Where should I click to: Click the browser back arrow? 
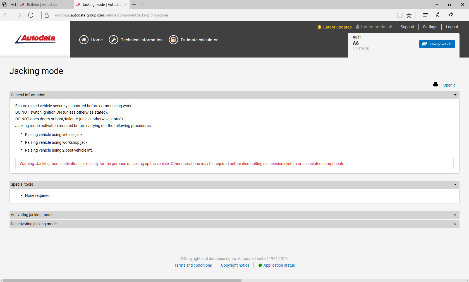[x=6, y=15]
